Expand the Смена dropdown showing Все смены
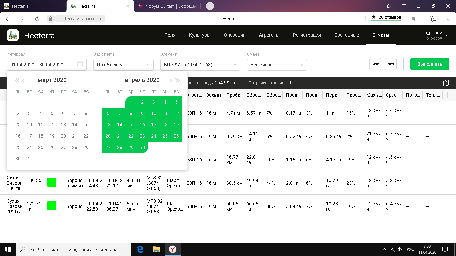Image resolution: width=456 pixels, height=256 pixels. 277,65
